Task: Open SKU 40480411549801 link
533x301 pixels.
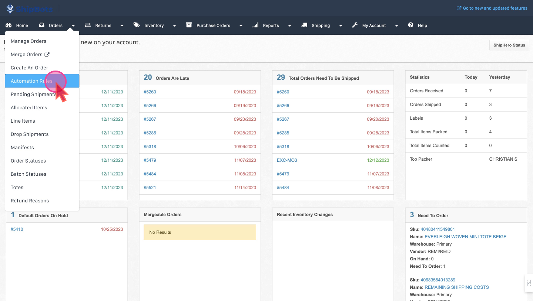Action: click(x=438, y=229)
